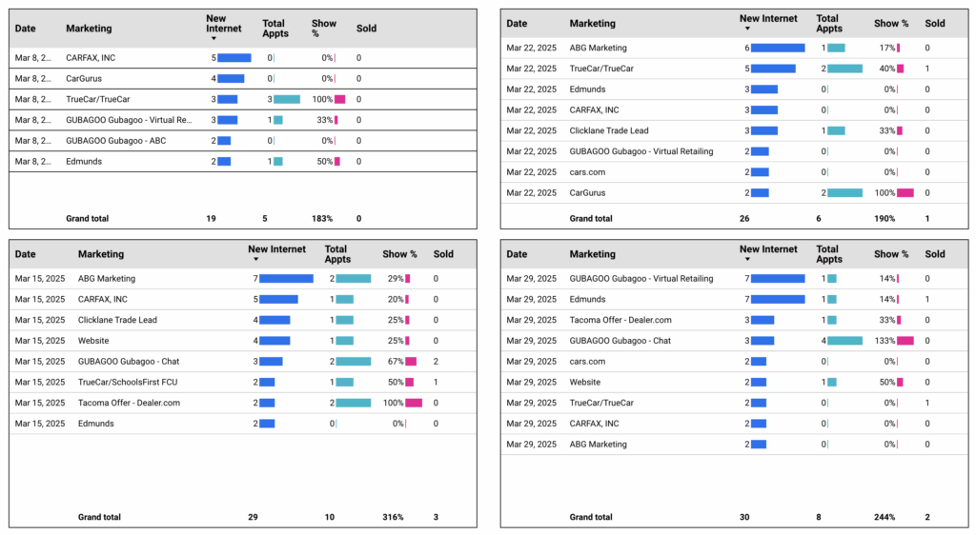This screenshot has height=535, width=976.
Task: Click the New Internet sort arrow in the Mar 15 table
Action: coord(254,260)
